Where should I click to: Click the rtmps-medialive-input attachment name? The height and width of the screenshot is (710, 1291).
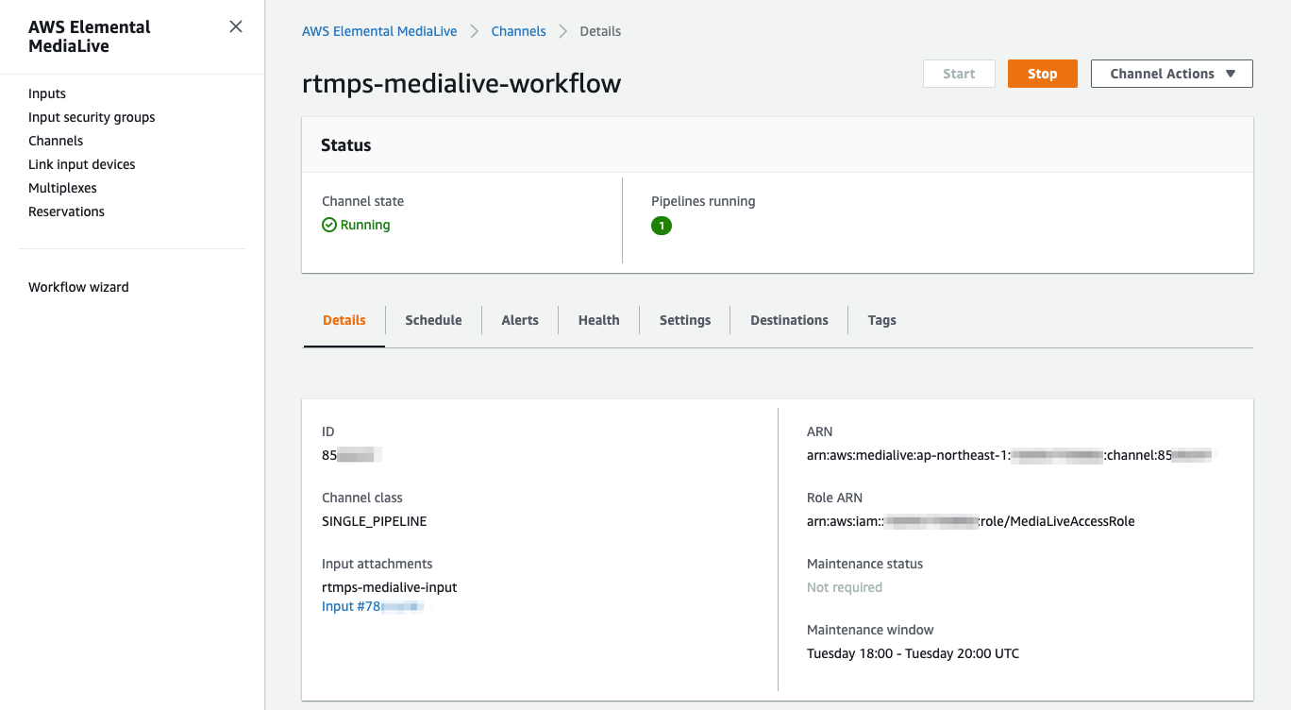coord(390,587)
